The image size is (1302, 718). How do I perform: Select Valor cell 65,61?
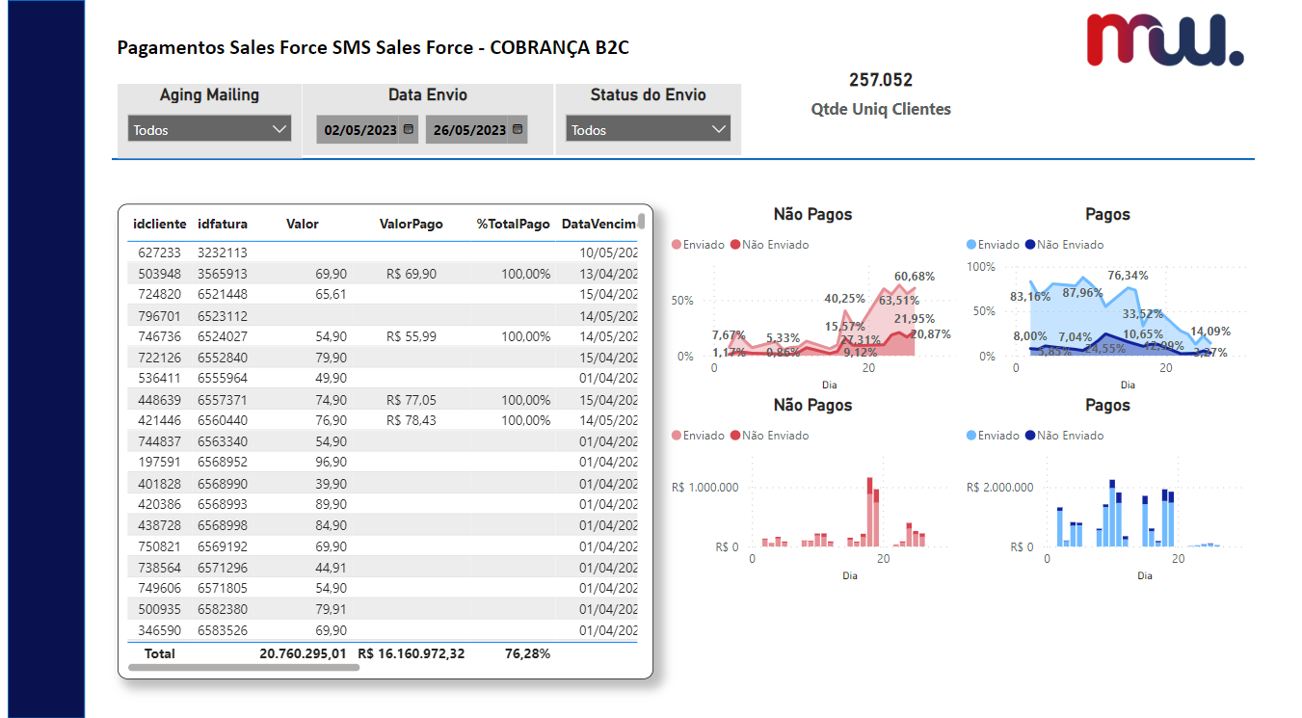[332, 294]
